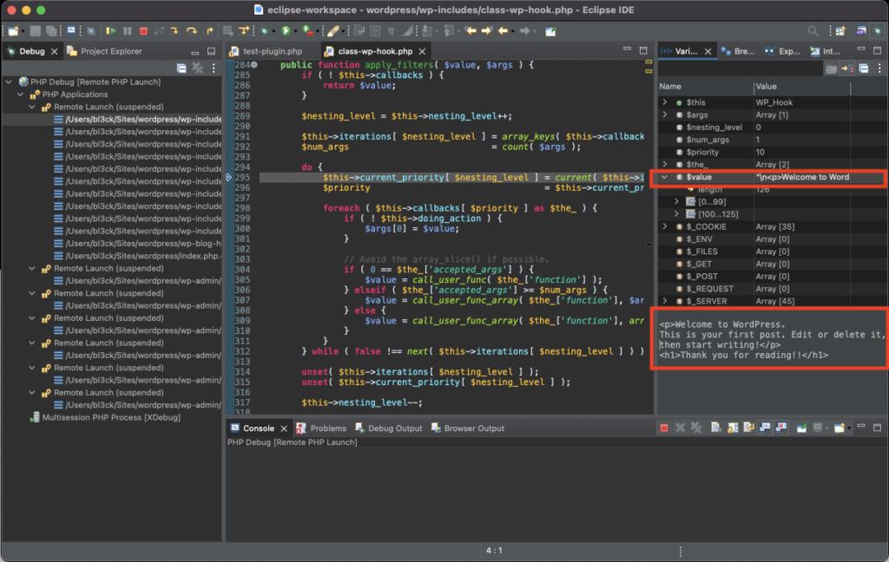Collapse the PHP Debug [Remote PHP Launch] node
This screenshot has width=889, height=562.
pyautogui.click(x=9, y=82)
